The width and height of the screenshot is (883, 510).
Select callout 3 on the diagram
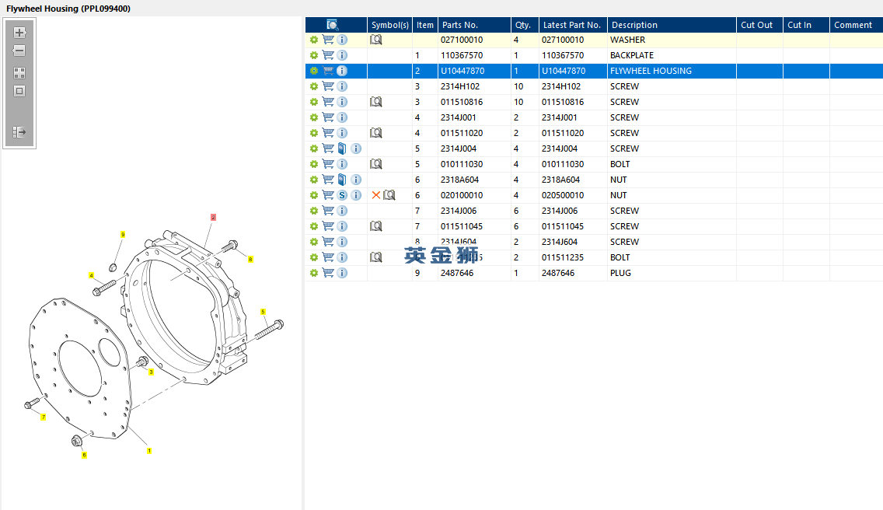(151, 372)
